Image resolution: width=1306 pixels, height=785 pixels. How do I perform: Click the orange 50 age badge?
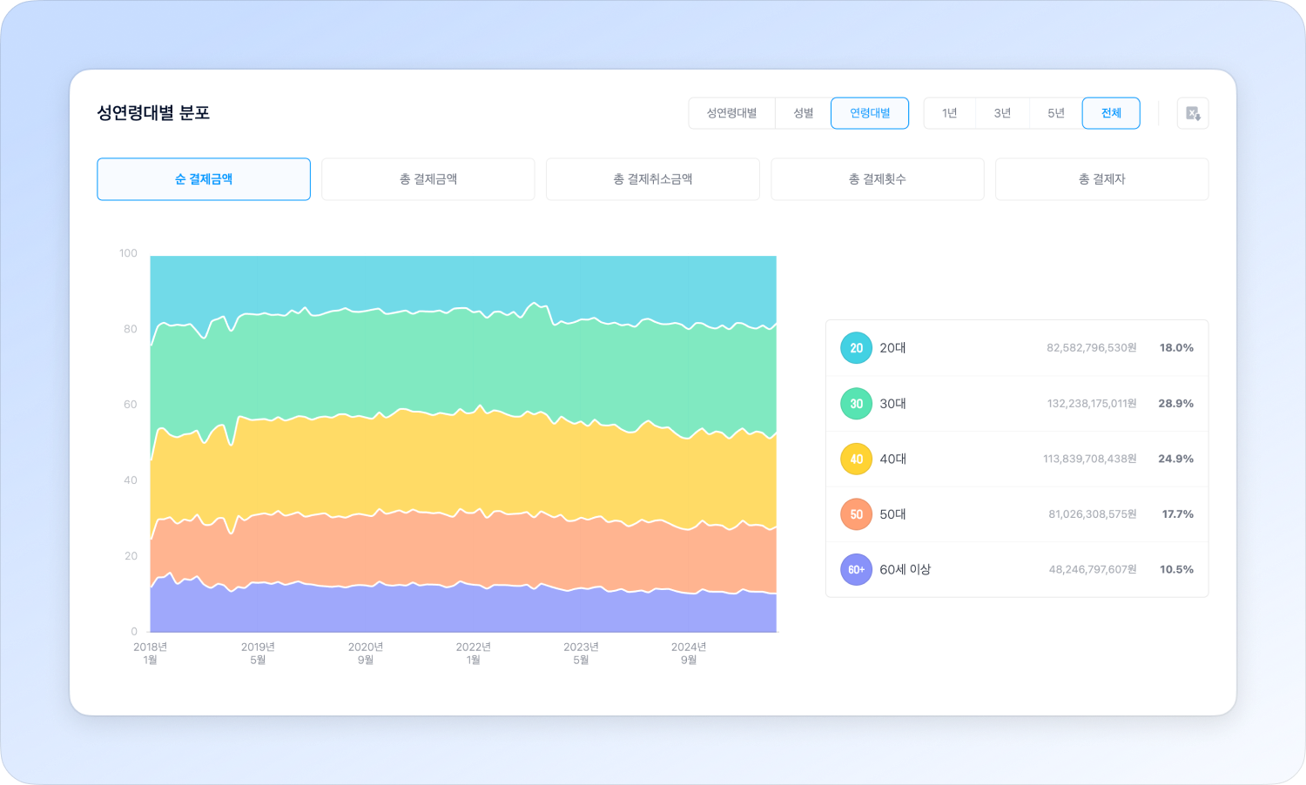coord(856,514)
